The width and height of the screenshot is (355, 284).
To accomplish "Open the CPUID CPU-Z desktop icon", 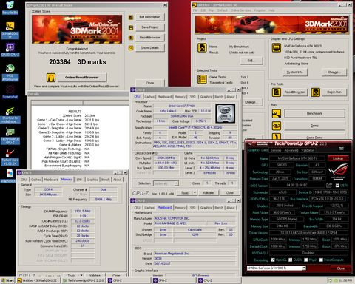I will pos(10,50).
